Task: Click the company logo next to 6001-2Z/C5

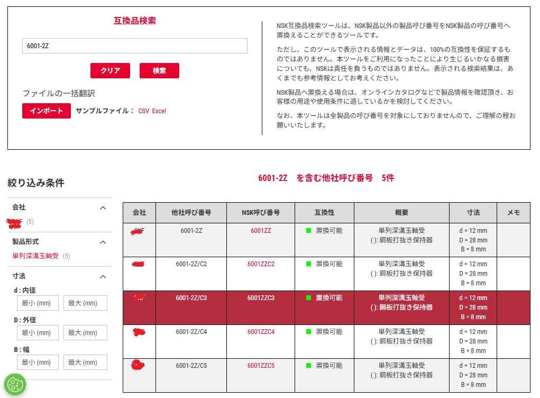Action: pyautogui.click(x=139, y=365)
